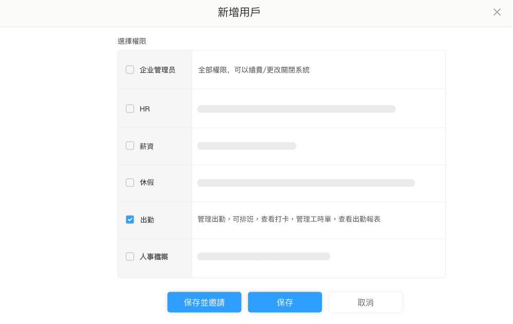The image size is (513, 324).
Task: Cancel with the 取消 button
Action: [x=366, y=302]
